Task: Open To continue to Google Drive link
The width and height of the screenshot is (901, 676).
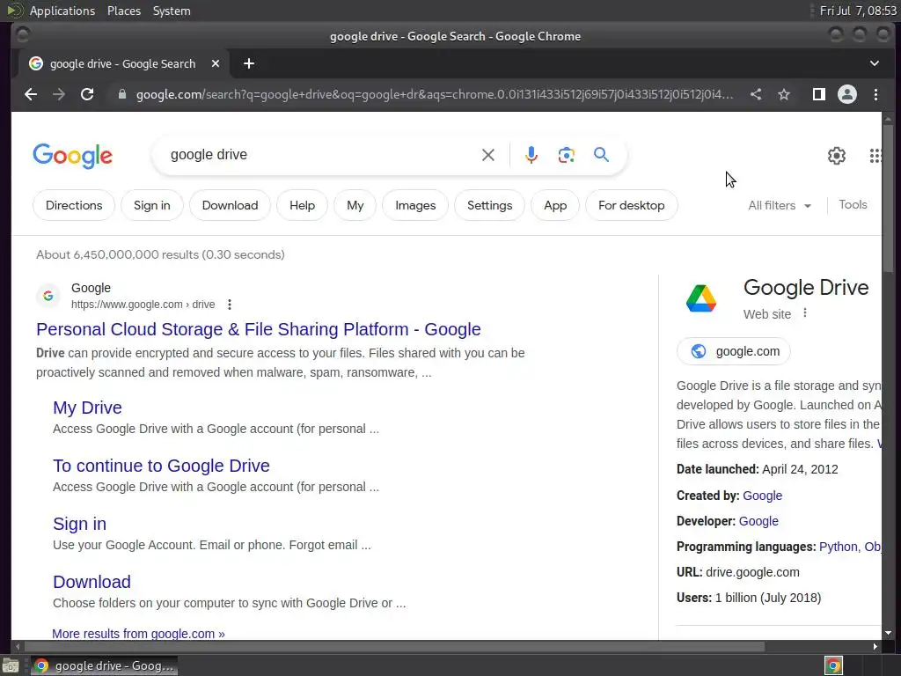Action: (x=162, y=466)
